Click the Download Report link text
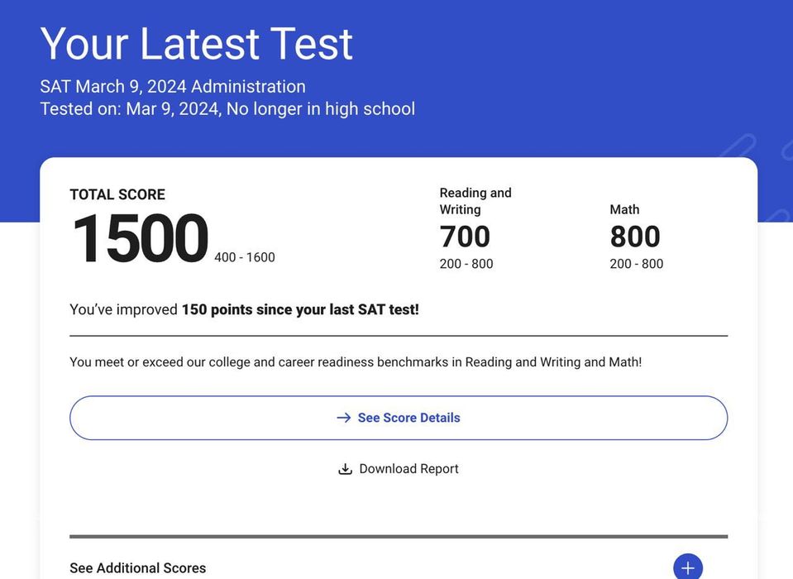The image size is (793, 579). point(408,469)
